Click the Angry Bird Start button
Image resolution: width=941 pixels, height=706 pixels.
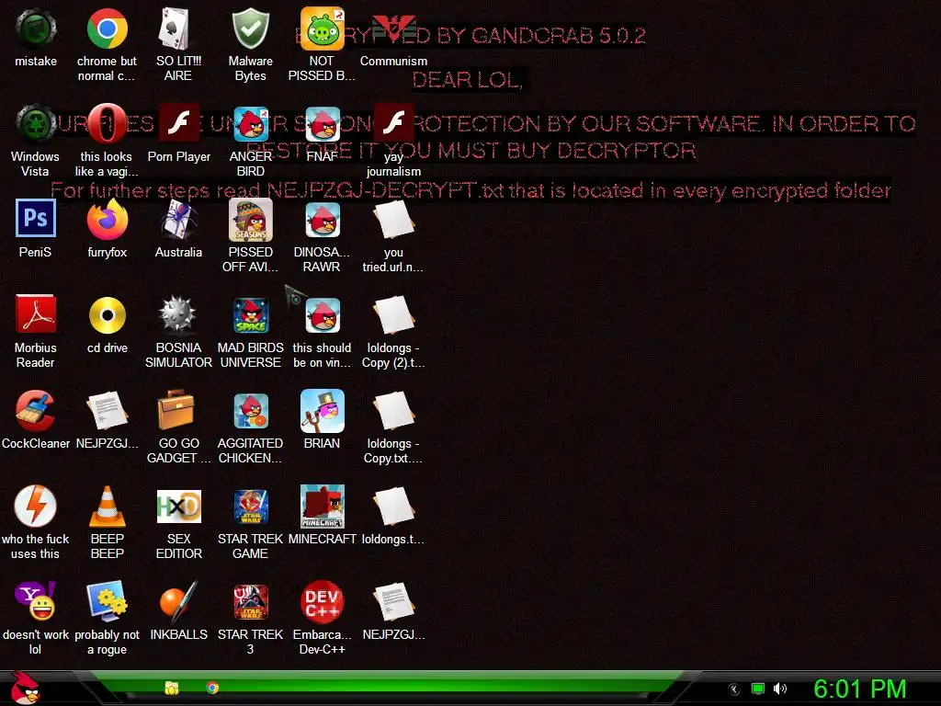(25, 688)
